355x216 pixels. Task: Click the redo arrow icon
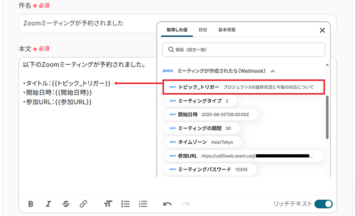(185, 204)
